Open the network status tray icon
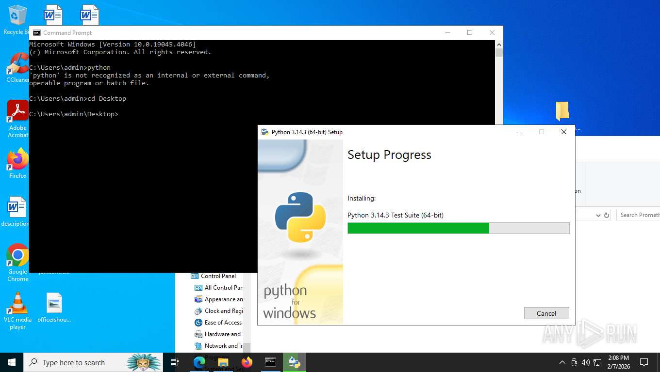 (x=597, y=362)
